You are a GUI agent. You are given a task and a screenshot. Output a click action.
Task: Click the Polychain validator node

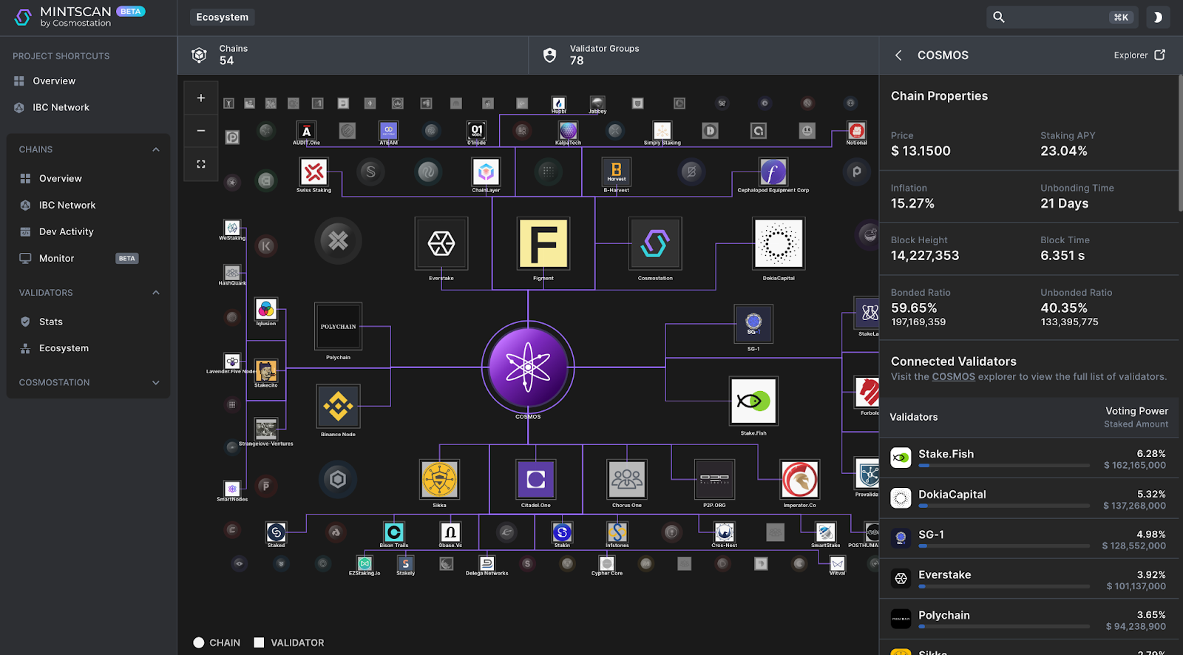pos(338,326)
